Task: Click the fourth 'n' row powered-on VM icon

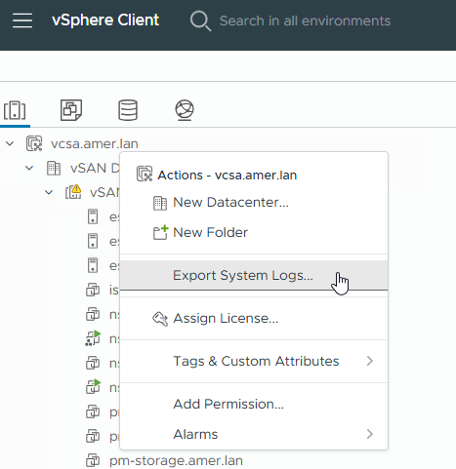Action: [93, 387]
